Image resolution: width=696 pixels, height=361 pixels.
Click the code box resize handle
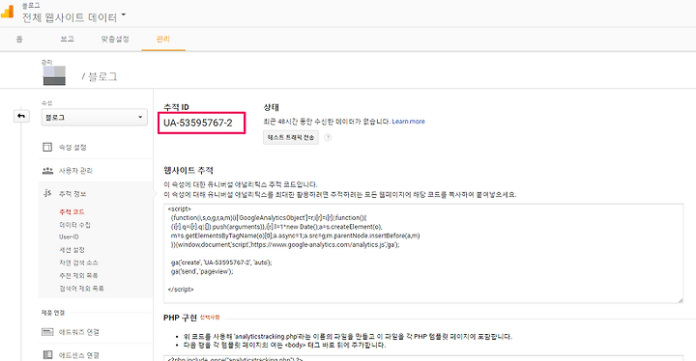[680, 300]
